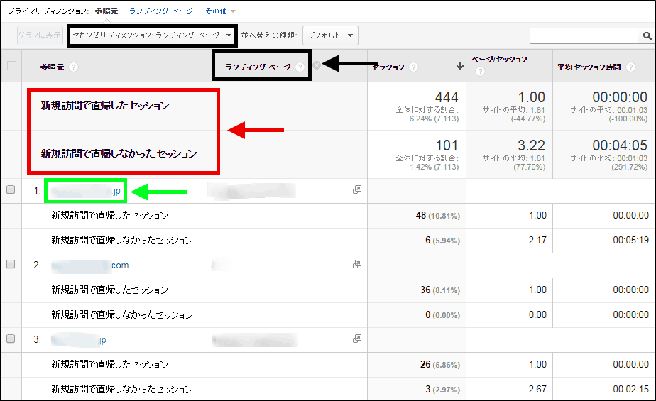Select ランディング ページ as primary dimension

pos(160,11)
